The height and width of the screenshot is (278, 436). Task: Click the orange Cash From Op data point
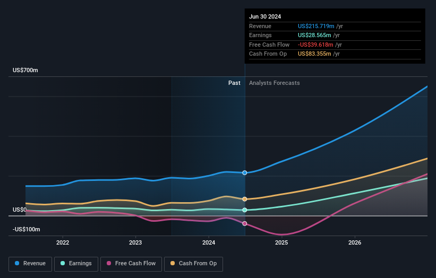pyautogui.click(x=245, y=199)
